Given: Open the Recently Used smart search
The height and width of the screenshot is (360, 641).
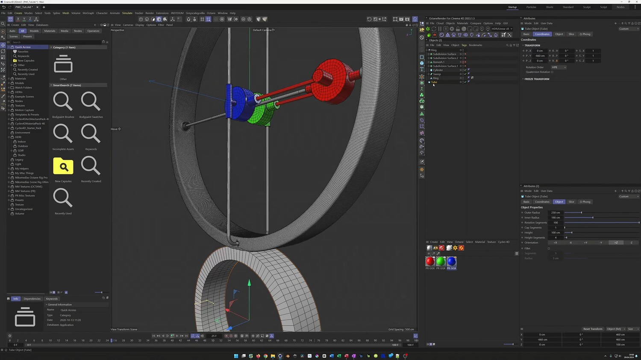Looking at the screenshot, I should click(x=63, y=198).
